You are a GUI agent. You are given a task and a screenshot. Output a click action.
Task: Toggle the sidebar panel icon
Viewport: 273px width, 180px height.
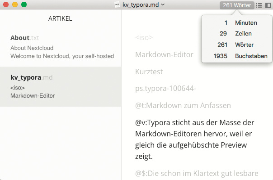[x=268, y=5]
